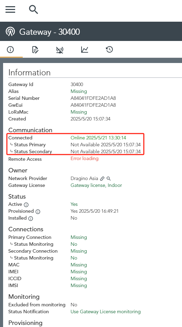Click magnifier icon beside Dragino Asia

click(109, 179)
